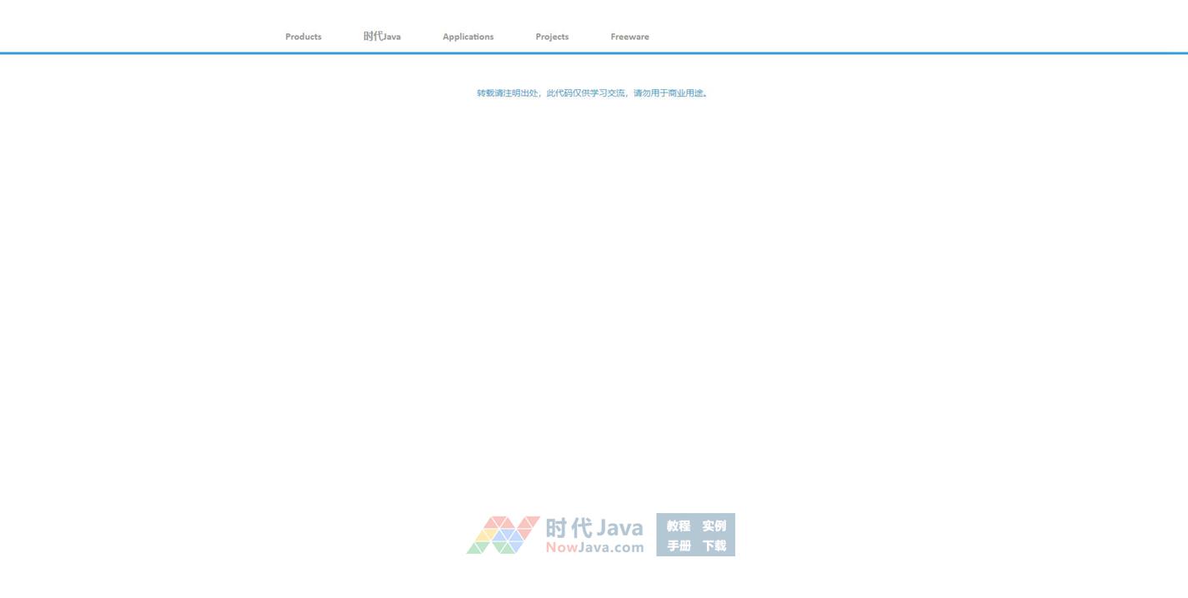
Task: Select 手册 in the watermark box
Action: coord(679,546)
